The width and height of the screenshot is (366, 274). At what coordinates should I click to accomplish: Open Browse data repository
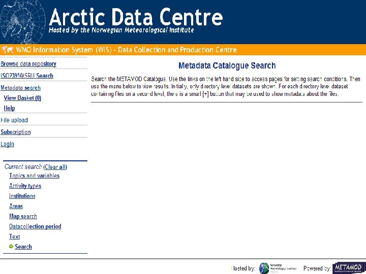(28, 64)
